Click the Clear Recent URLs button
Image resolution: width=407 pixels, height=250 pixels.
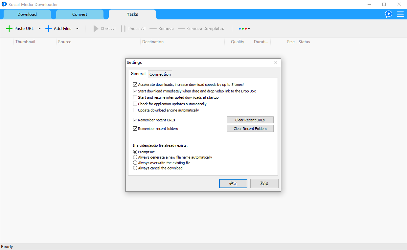(x=250, y=120)
